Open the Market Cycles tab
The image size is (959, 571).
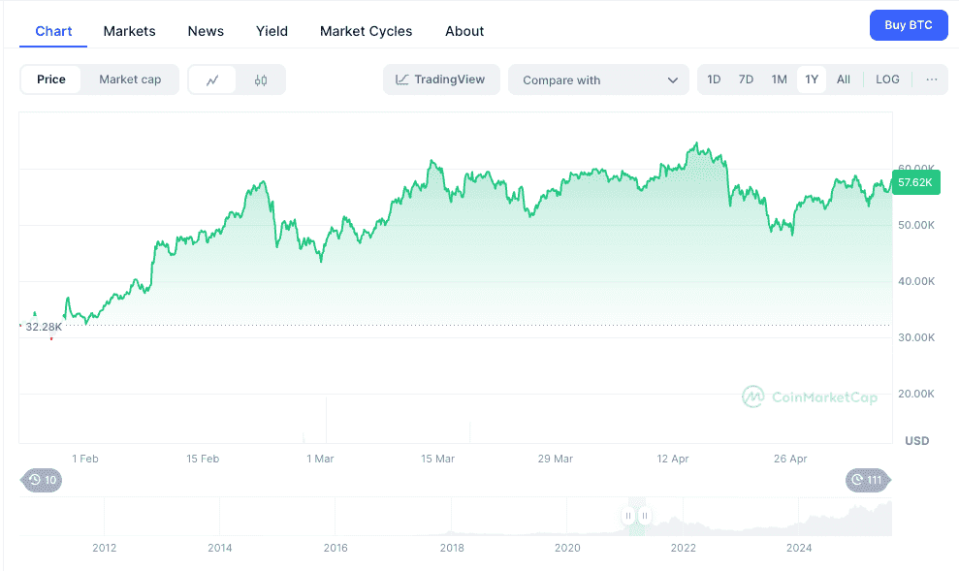tap(366, 31)
